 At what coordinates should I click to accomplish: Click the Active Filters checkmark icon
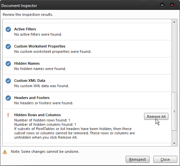pos(8,29)
